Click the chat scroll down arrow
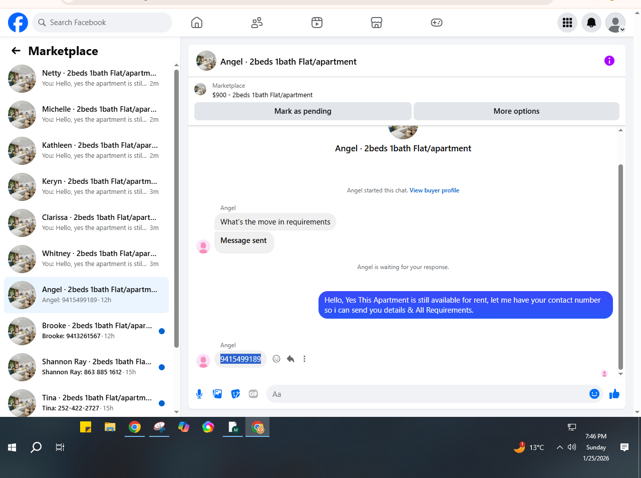This screenshot has height=478, width=641. 620,374
